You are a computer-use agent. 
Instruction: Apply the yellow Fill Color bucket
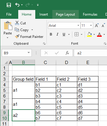(x=89, y=34)
